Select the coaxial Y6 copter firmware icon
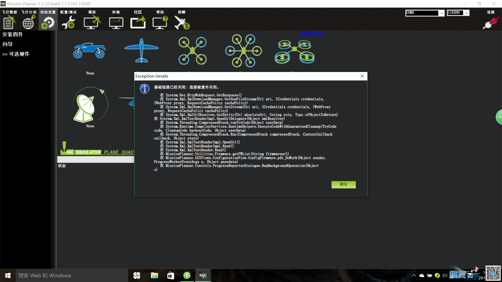Image resolution: width=502 pixels, height=282 pixels. tap(294, 52)
